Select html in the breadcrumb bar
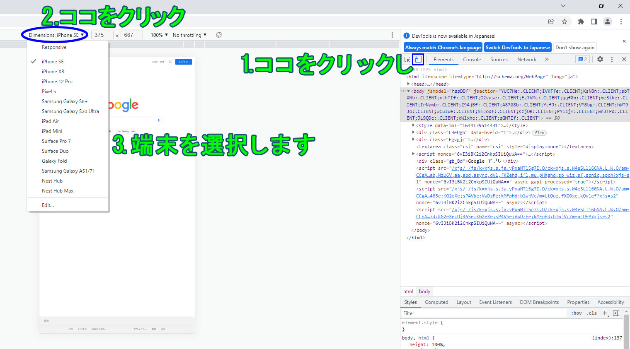This screenshot has width=630, height=349. pyautogui.click(x=408, y=291)
